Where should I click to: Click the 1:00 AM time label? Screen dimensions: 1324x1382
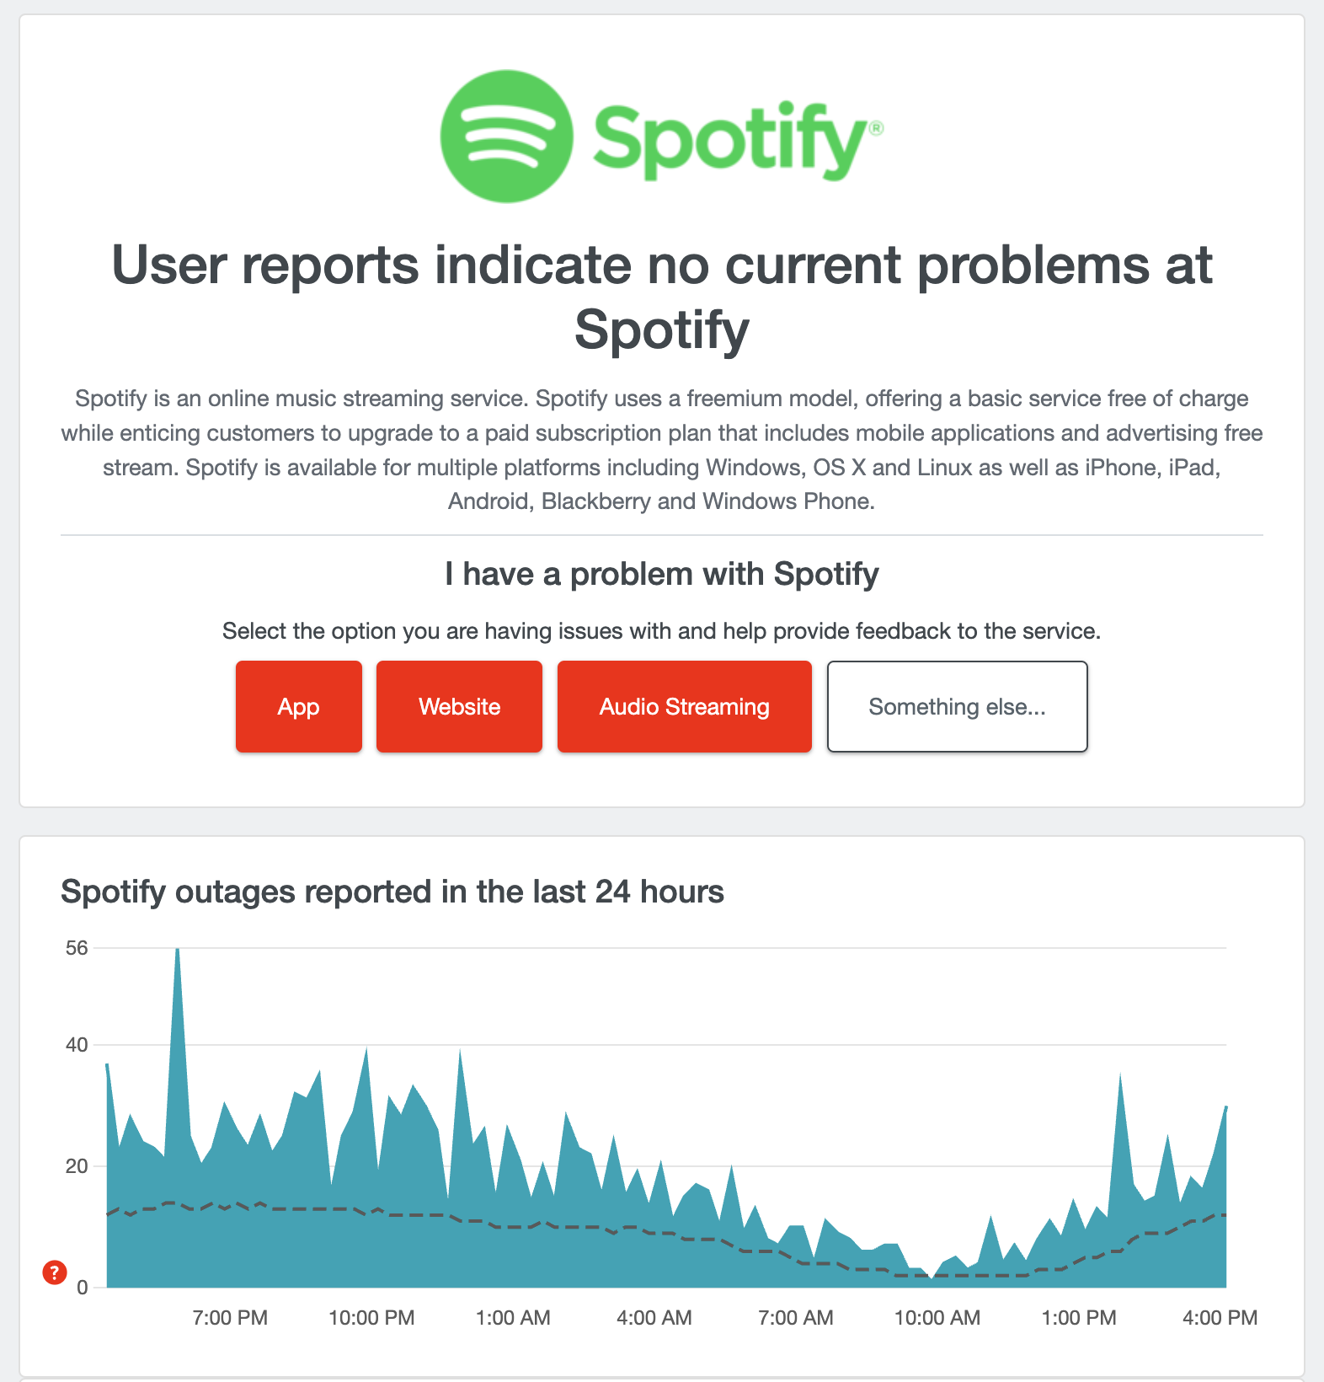pyautogui.click(x=513, y=1317)
